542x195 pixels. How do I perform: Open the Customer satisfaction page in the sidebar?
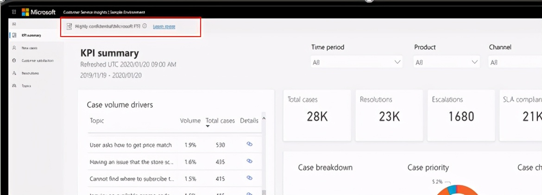36,60
